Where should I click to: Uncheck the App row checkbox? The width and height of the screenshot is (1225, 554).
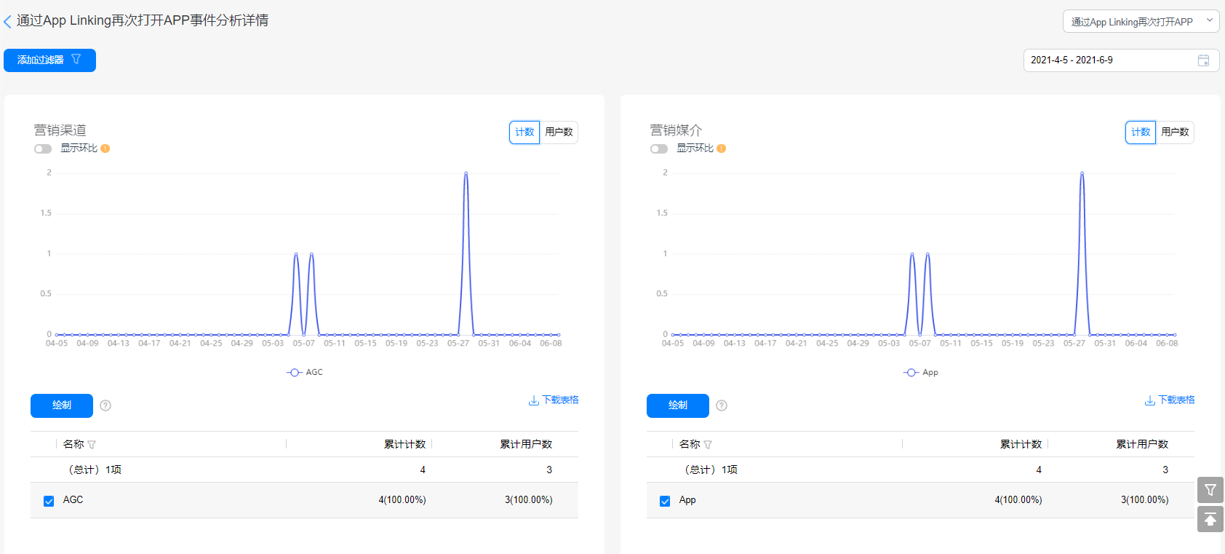[665, 501]
